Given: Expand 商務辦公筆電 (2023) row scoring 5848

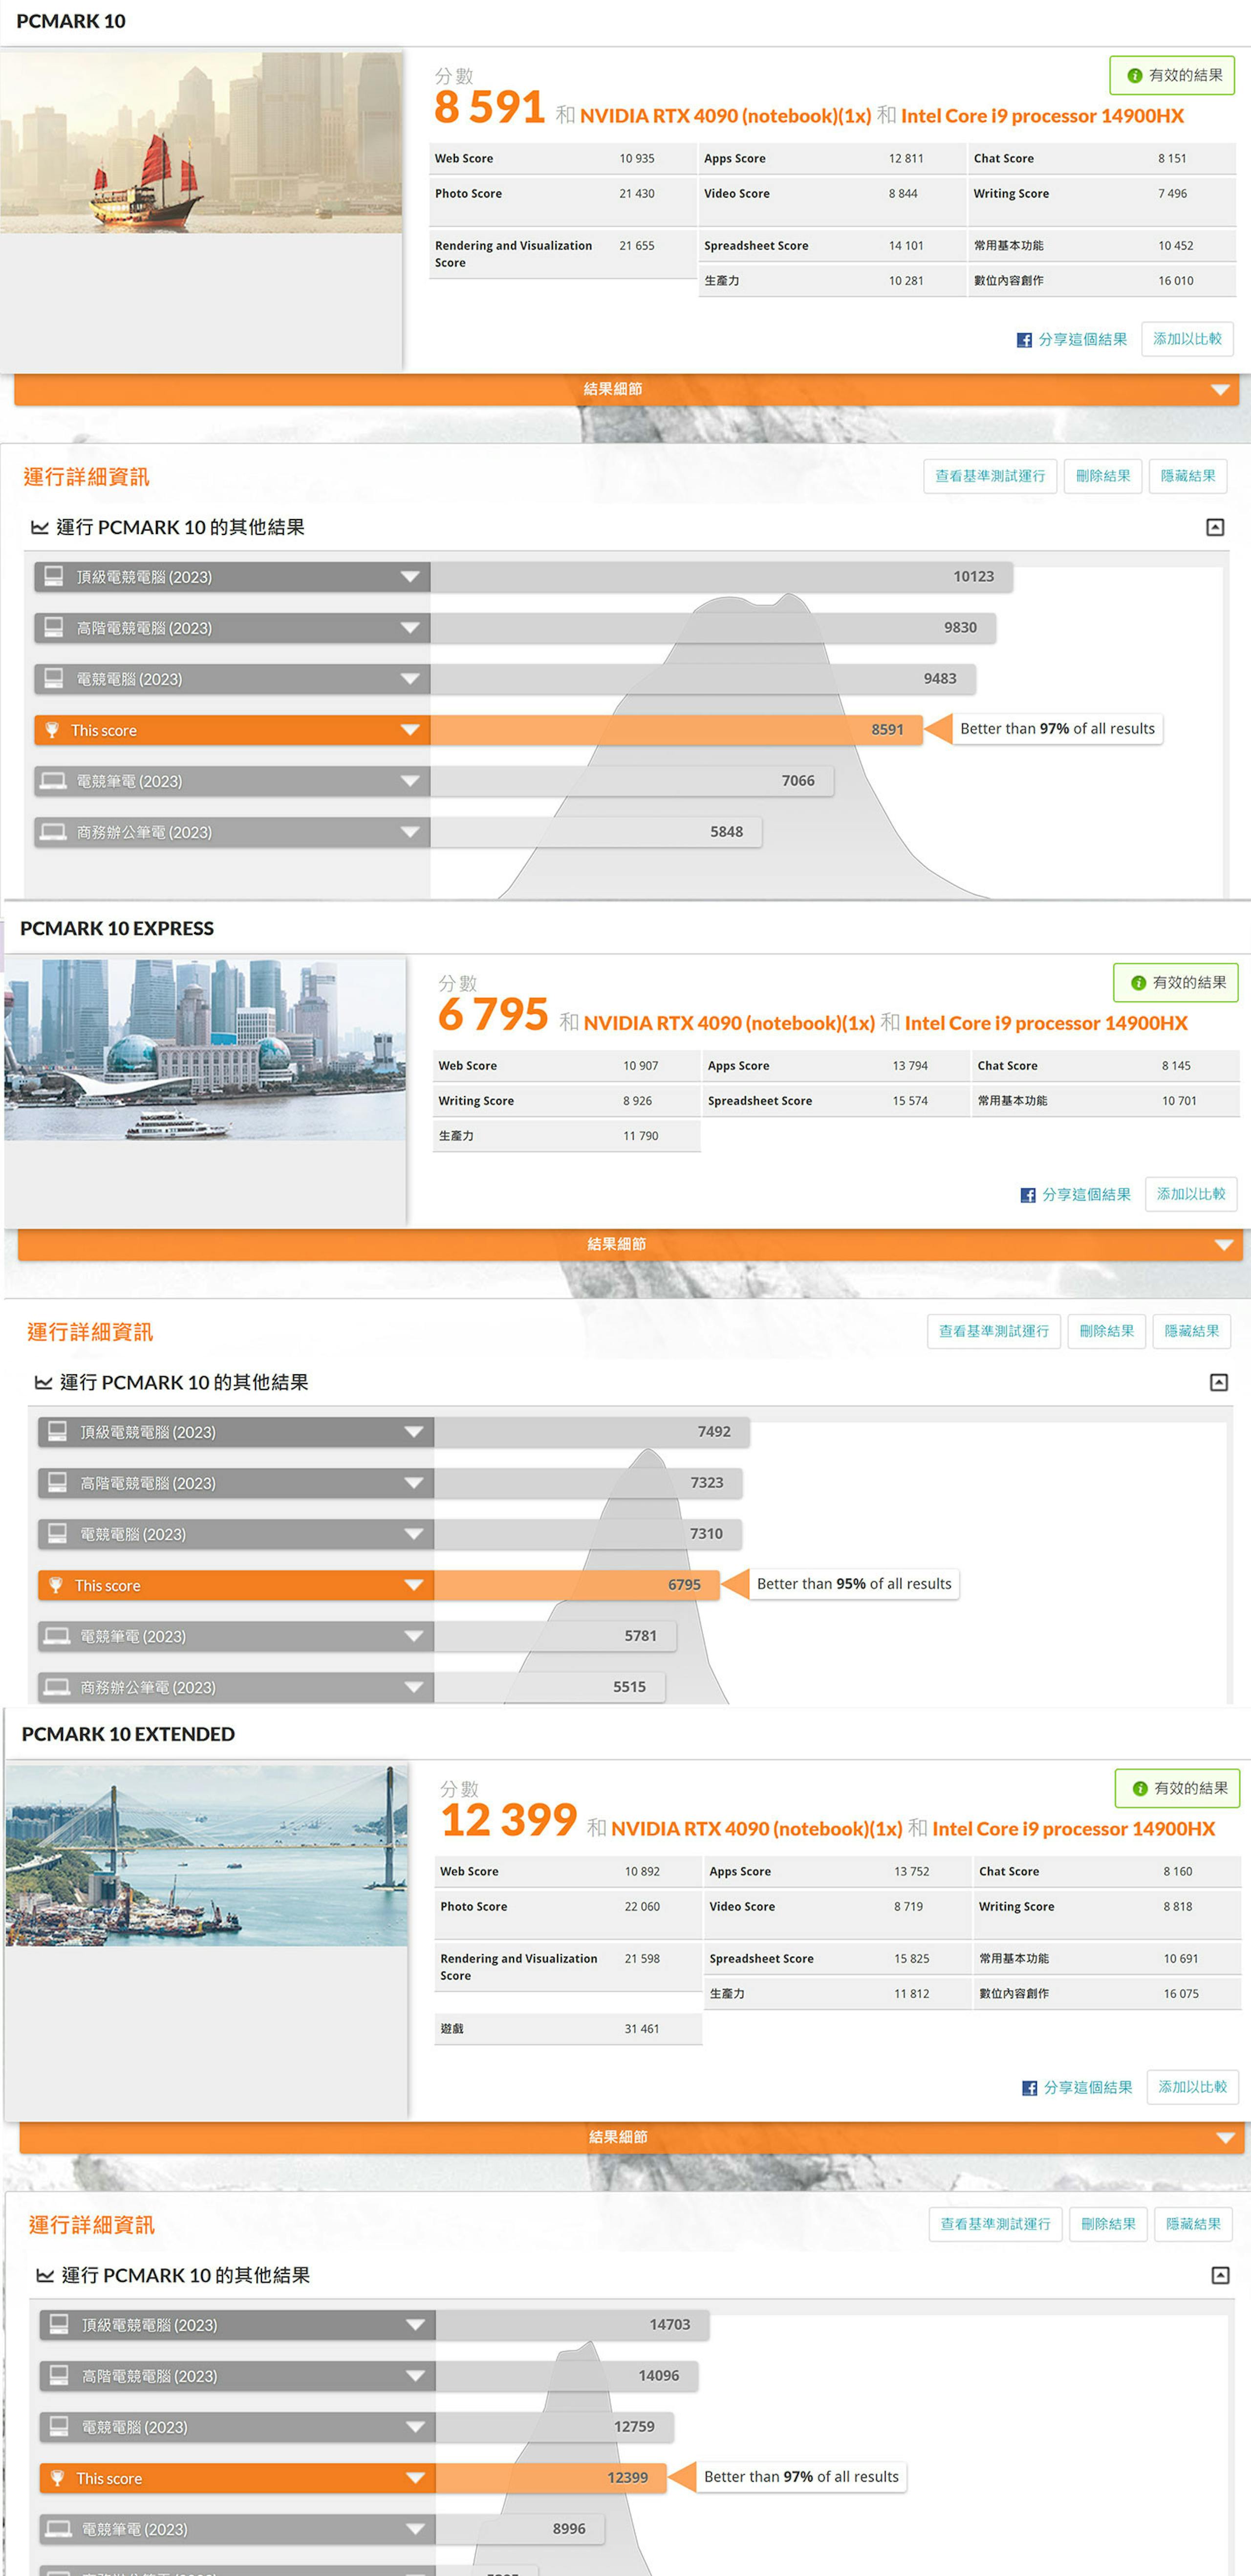Looking at the screenshot, I should click(x=410, y=832).
